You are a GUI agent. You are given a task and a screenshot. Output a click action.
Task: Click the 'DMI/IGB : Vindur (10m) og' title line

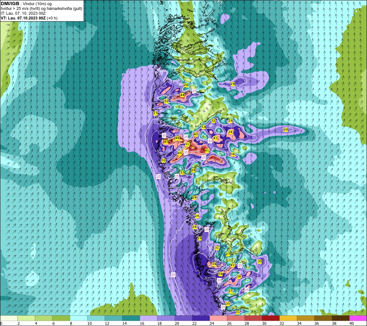26,4
